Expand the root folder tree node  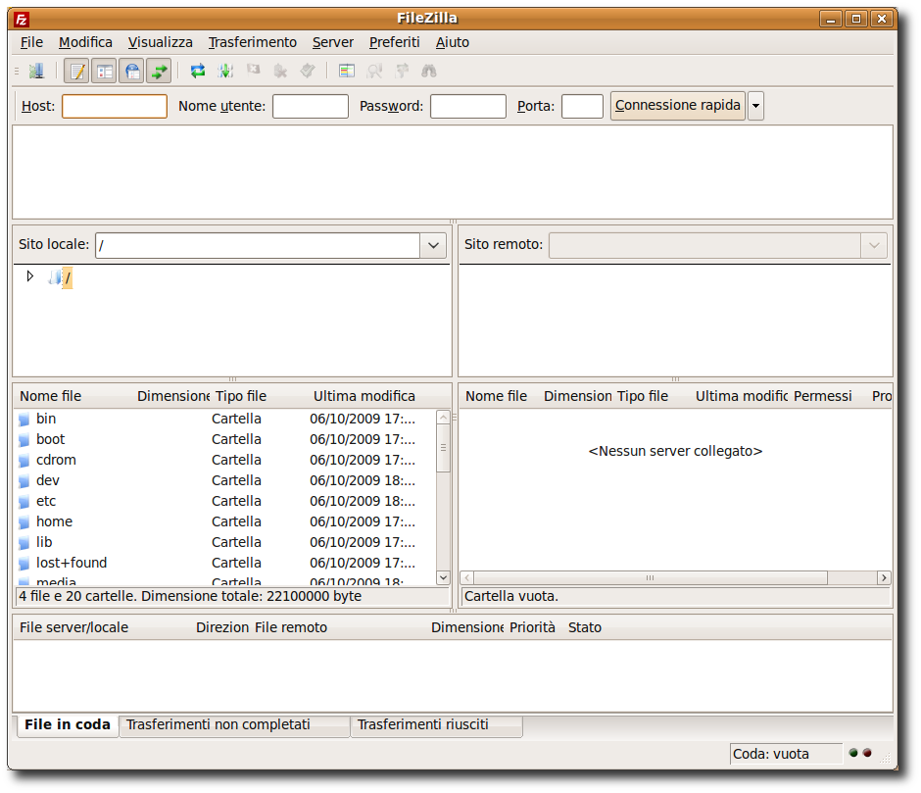pos(30,276)
